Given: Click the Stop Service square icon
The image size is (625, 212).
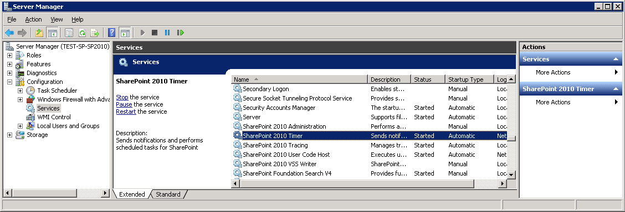Looking at the screenshot, I should 155,33.
